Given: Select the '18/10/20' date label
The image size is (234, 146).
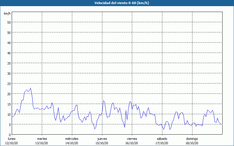Looking at the screenshot, I should pyautogui.click(x=192, y=143).
